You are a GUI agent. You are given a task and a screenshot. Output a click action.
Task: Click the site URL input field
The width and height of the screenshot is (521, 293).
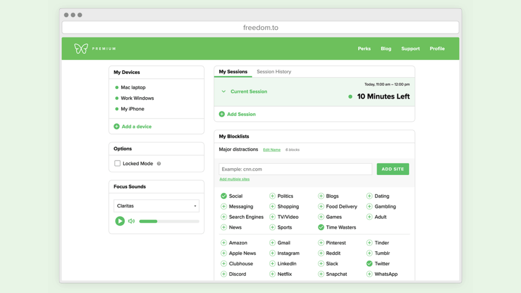tap(296, 169)
